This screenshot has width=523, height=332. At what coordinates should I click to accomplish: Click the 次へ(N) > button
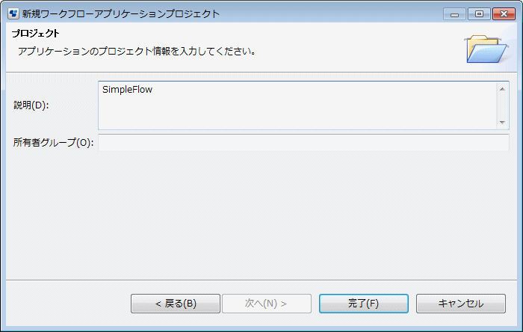pos(267,304)
